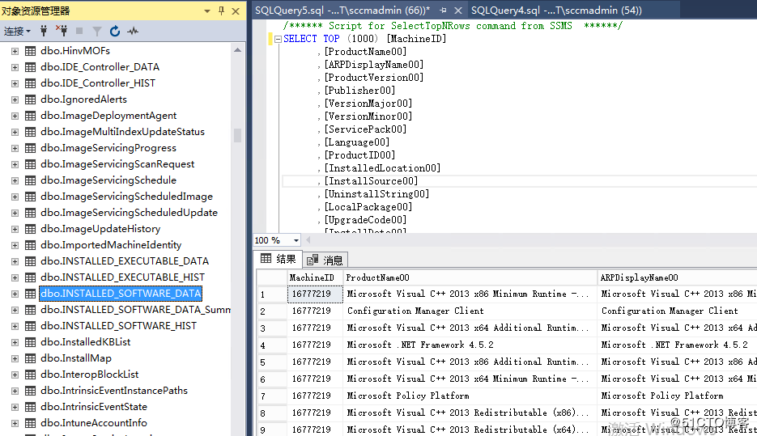
Task: Click table icon of dbo.ImageUpdateHistory
Action: (31, 229)
